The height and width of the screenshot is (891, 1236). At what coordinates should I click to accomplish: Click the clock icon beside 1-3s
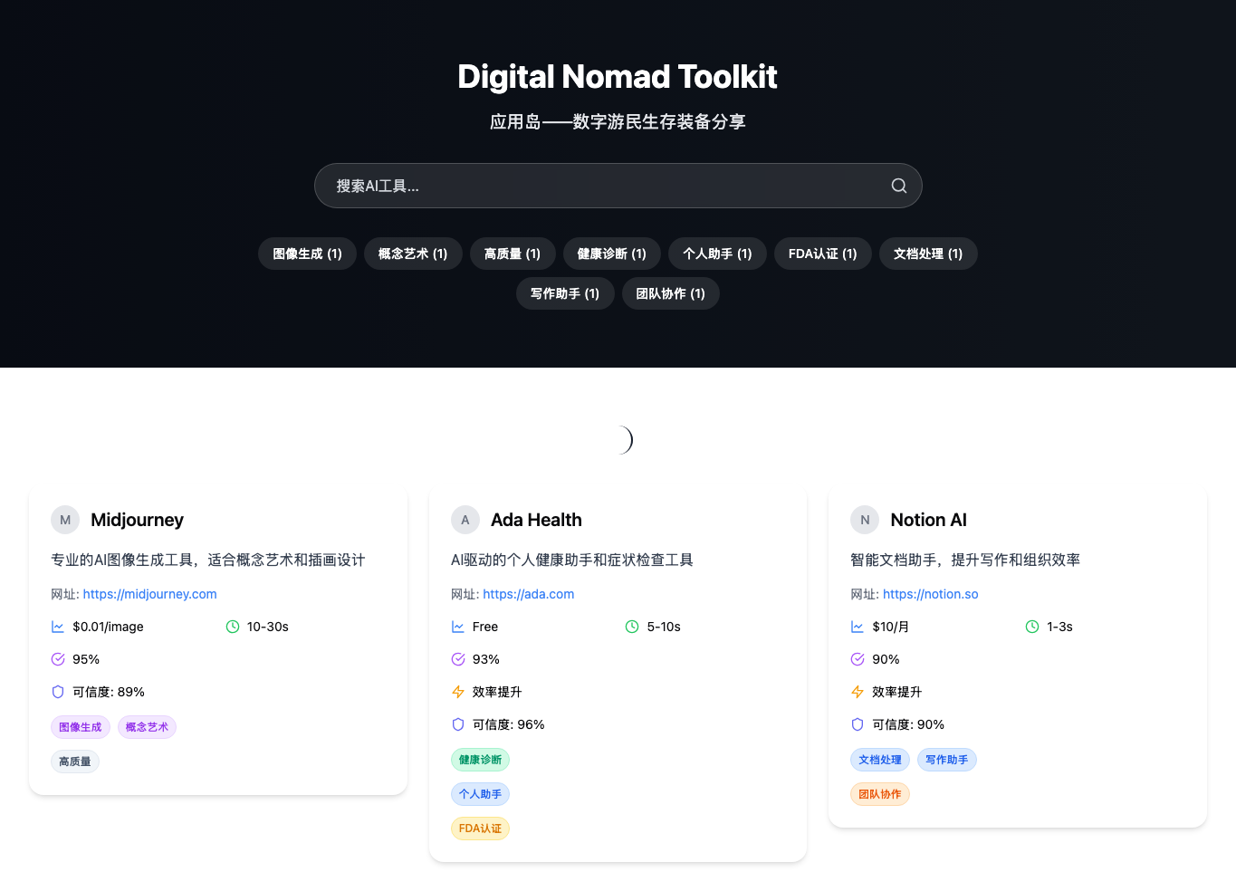(x=1032, y=626)
